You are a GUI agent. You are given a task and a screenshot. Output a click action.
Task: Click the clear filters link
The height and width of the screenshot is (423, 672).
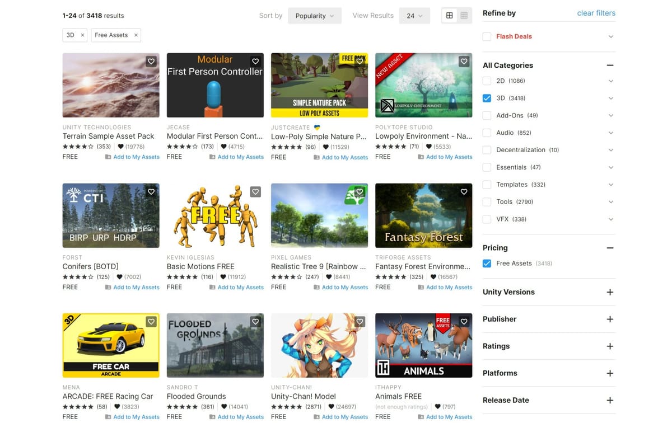pyautogui.click(x=596, y=12)
